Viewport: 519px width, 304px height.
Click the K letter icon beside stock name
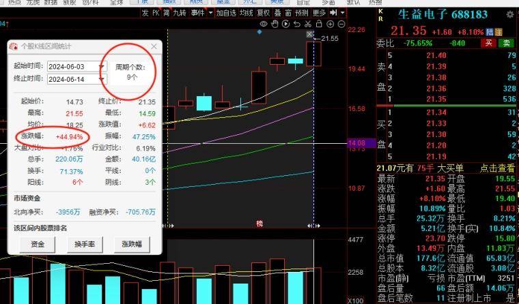tap(380, 12)
